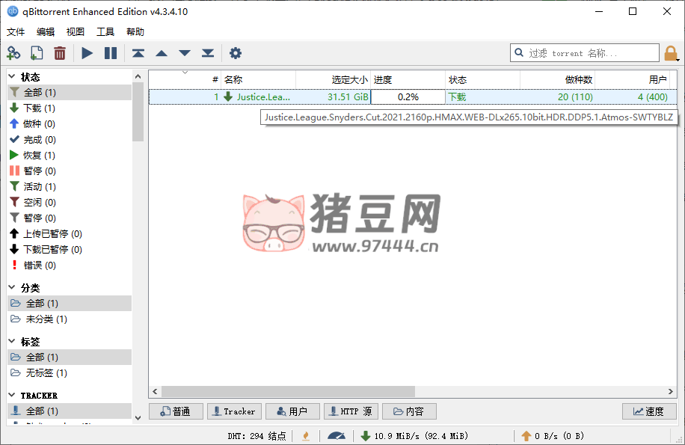
Task: Collapse the TRACKER section
Action: (13, 395)
